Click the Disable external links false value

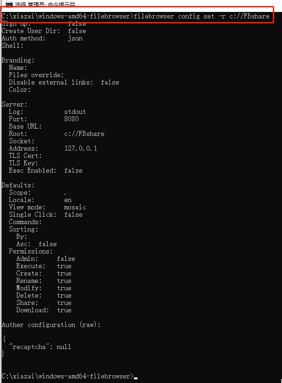pos(110,82)
